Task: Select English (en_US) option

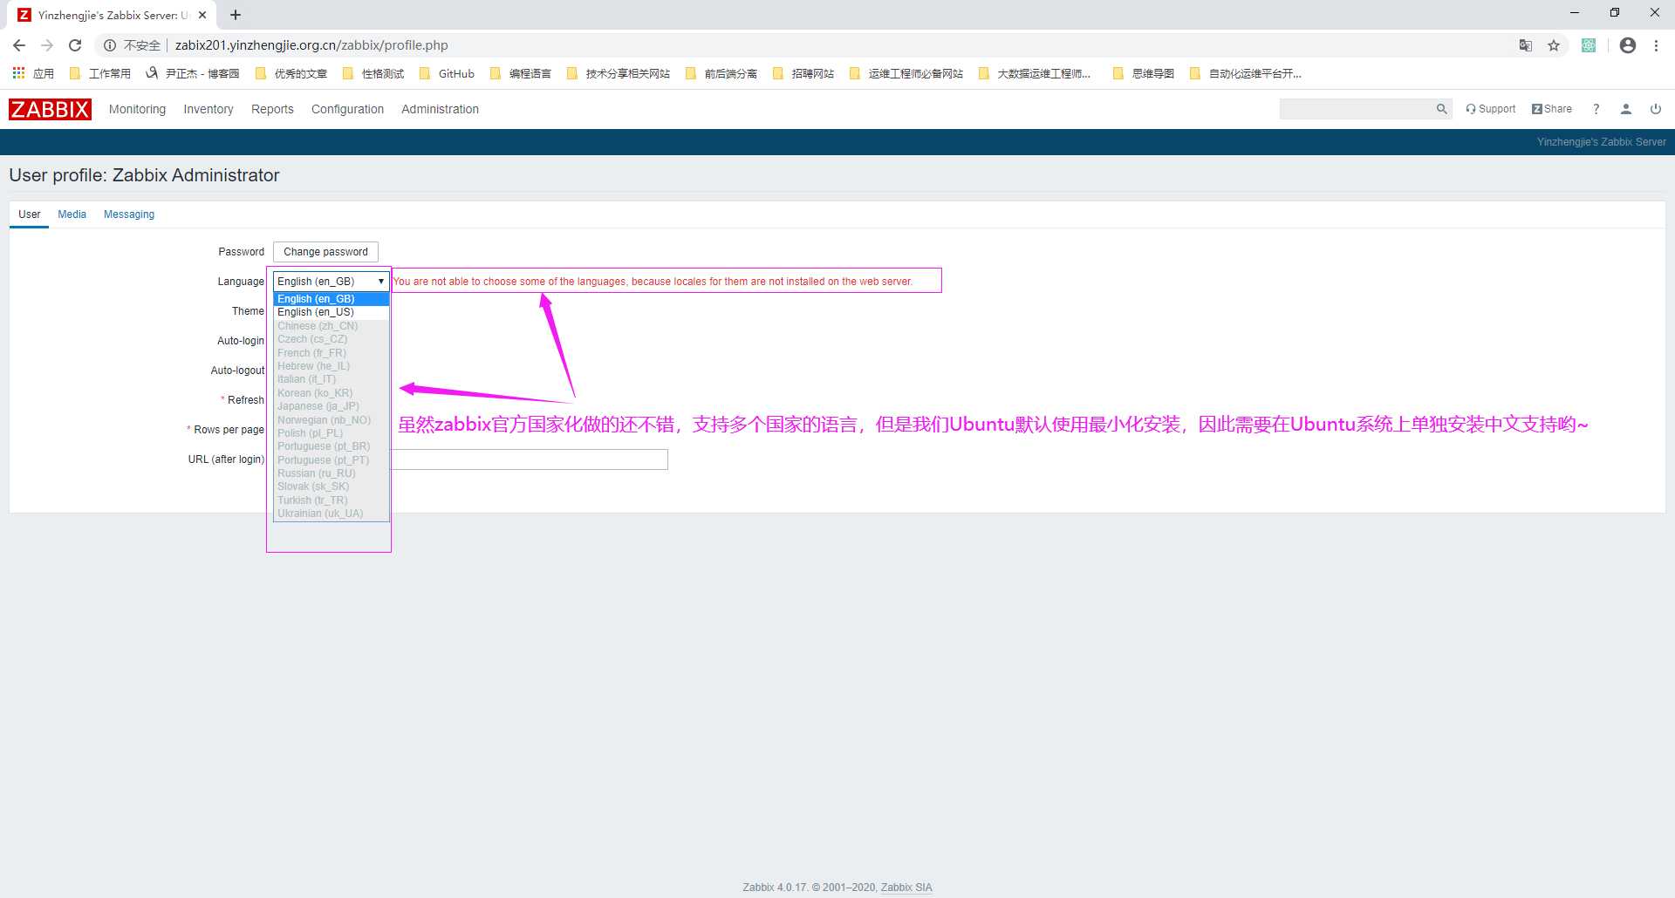Action: click(331, 312)
